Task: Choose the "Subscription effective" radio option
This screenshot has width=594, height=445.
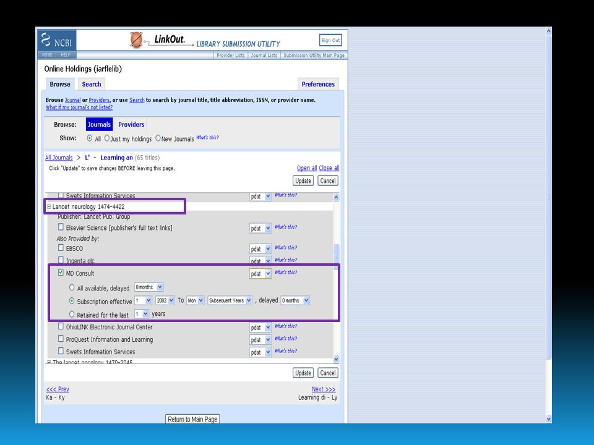Action: coord(72,301)
